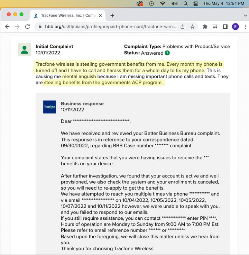The width and height of the screenshot is (249, 255).
Task: Click the playback status menu bar icon
Action: pyautogui.click(x=151, y=3)
